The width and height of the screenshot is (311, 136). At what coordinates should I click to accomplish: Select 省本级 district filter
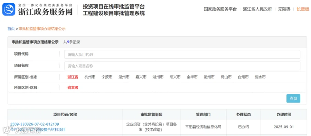(73, 88)
